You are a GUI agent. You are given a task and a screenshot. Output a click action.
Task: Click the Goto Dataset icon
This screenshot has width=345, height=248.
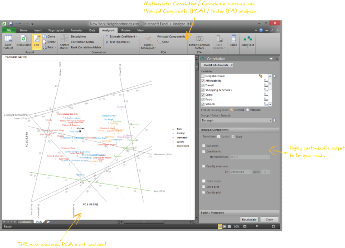8,42
